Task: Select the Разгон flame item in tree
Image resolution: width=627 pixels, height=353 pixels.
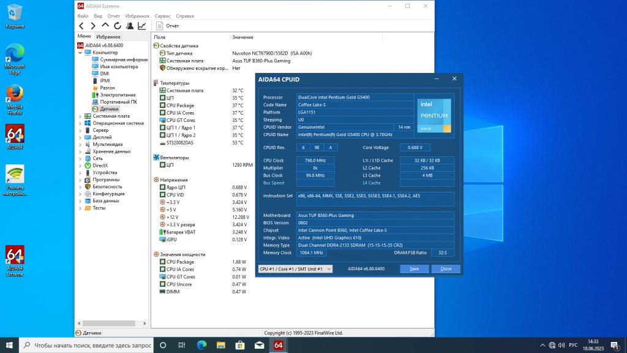Action: (x=107, y=88)
